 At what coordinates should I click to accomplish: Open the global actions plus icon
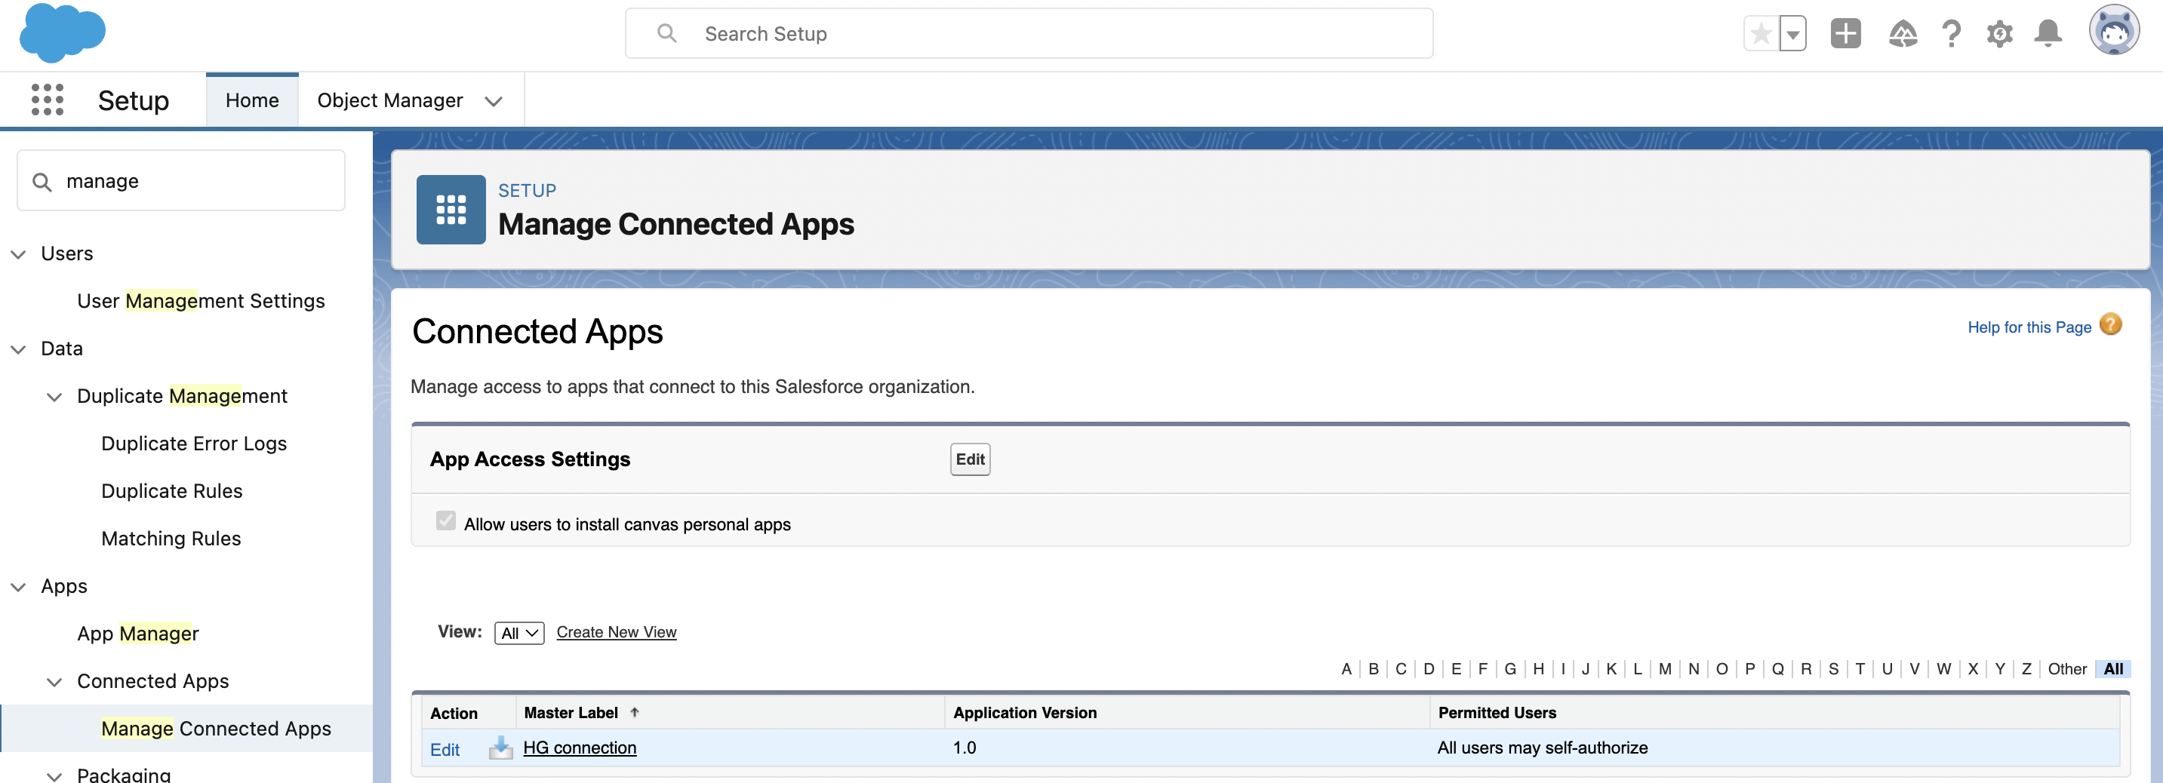(1845, 34)
